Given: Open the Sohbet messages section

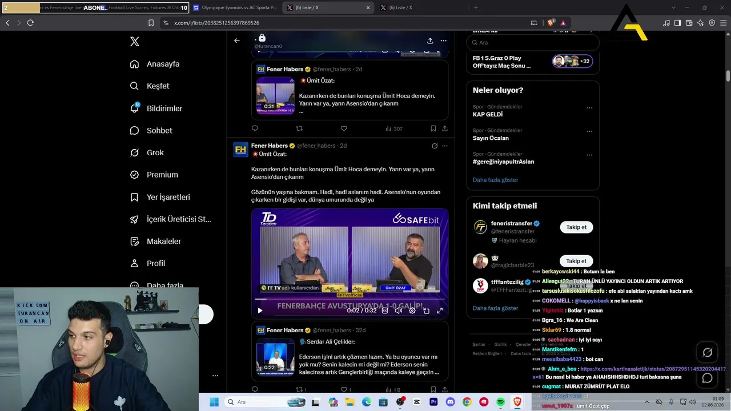Looking at the screenshot, I should 151,131.
